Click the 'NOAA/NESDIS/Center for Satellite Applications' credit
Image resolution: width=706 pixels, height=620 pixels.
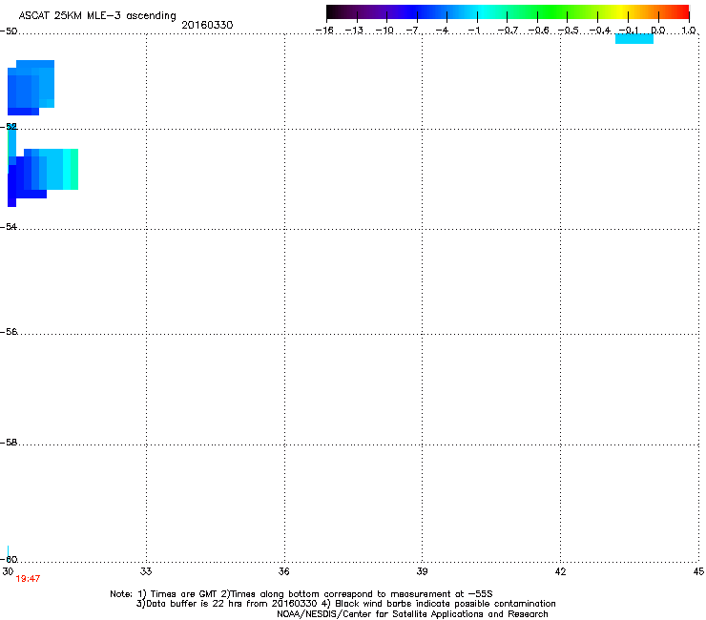pyautogui.click(x=412, y=614)
